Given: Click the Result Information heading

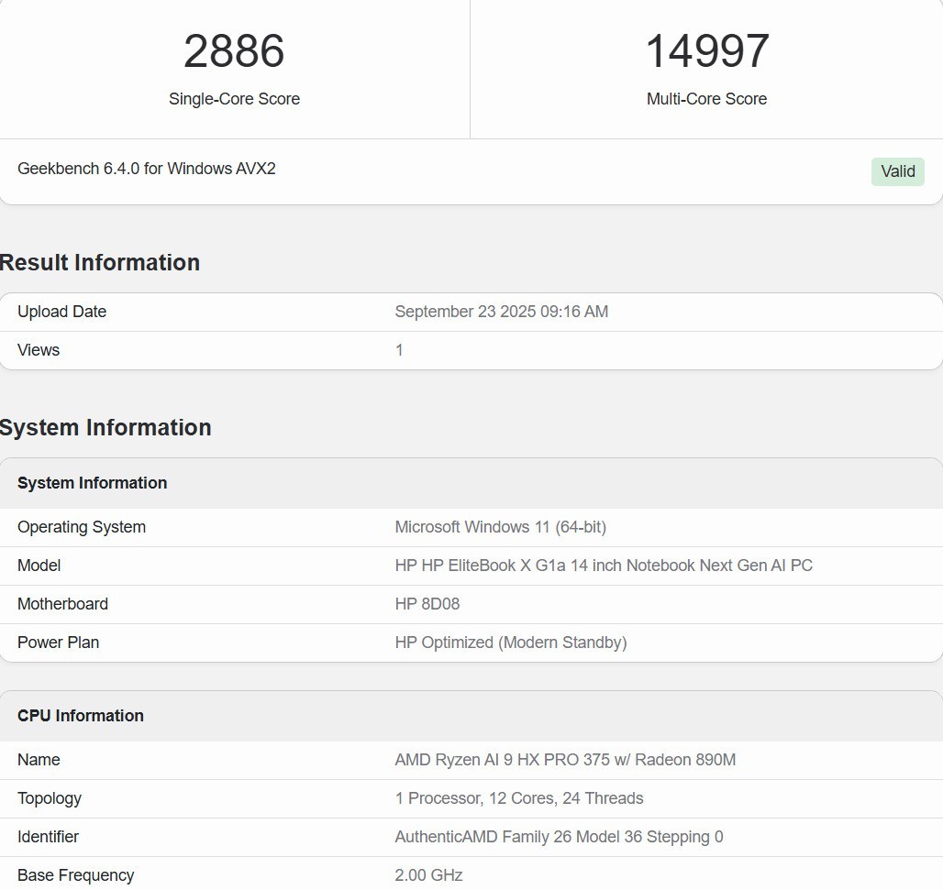Looking at the screenshot, I should coord(100,262).
